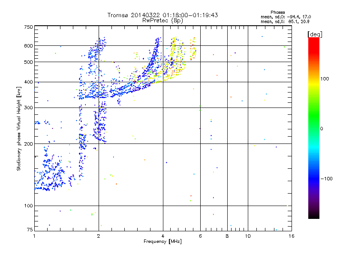Image resolution: width=343 pixels, height=257 pixels.
Task: Click x-axis tick label '4'
Action: [x=163, y=236]
